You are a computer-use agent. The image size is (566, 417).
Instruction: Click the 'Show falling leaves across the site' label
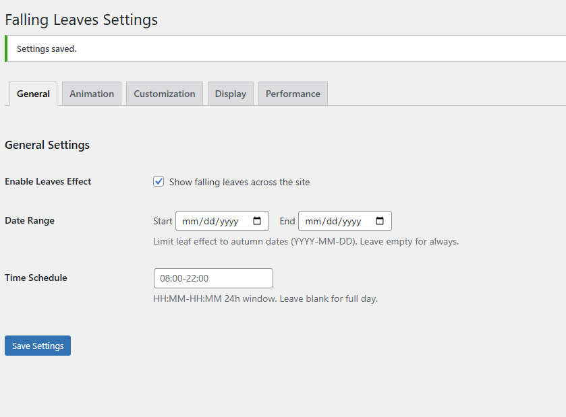(239, 182)
